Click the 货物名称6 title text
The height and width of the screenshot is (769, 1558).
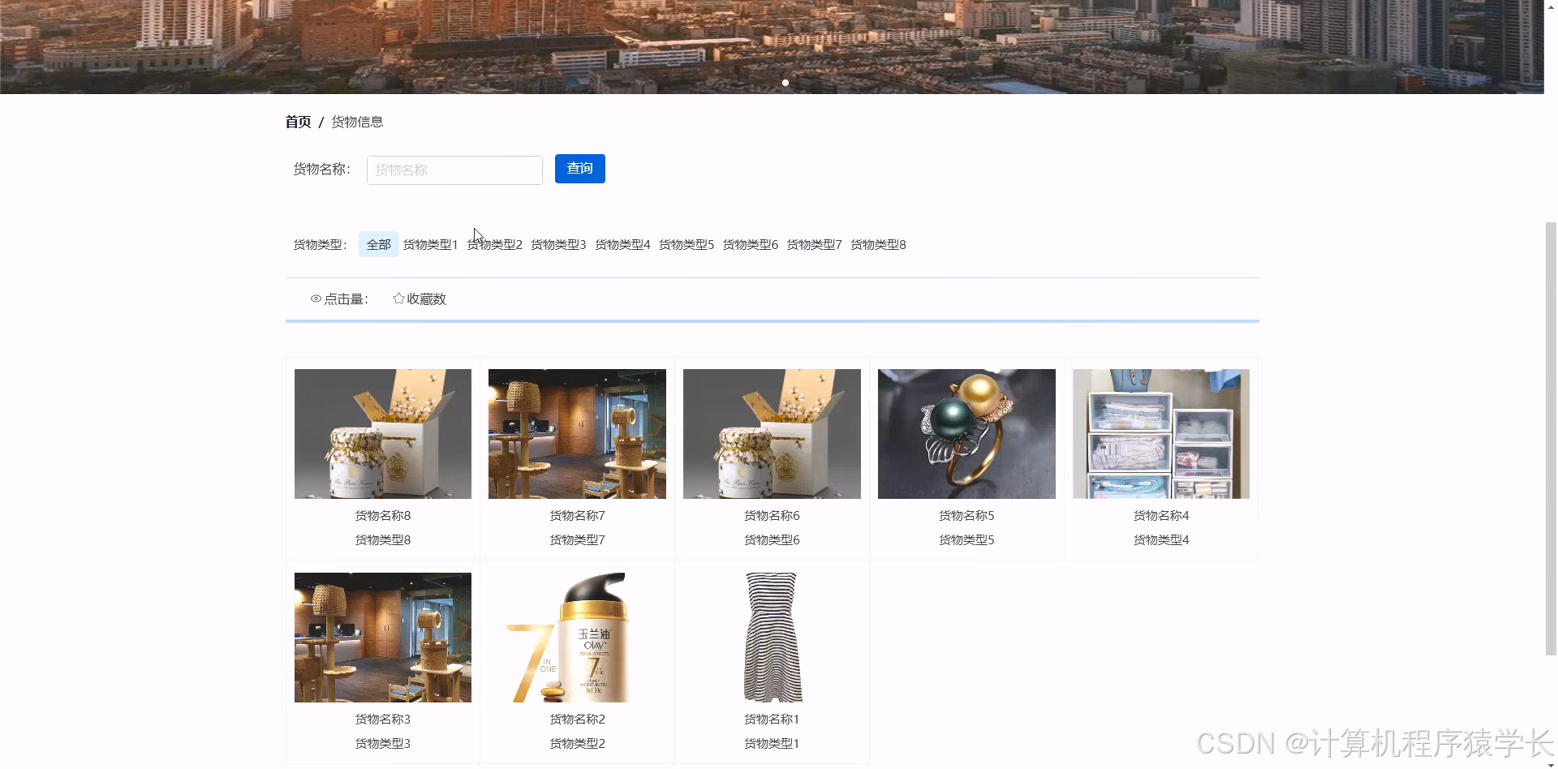[772, 516]
